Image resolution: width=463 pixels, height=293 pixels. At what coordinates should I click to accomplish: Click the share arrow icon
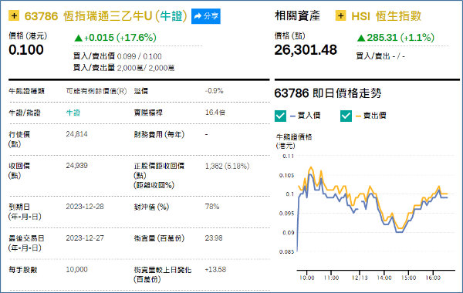(198, 16)
